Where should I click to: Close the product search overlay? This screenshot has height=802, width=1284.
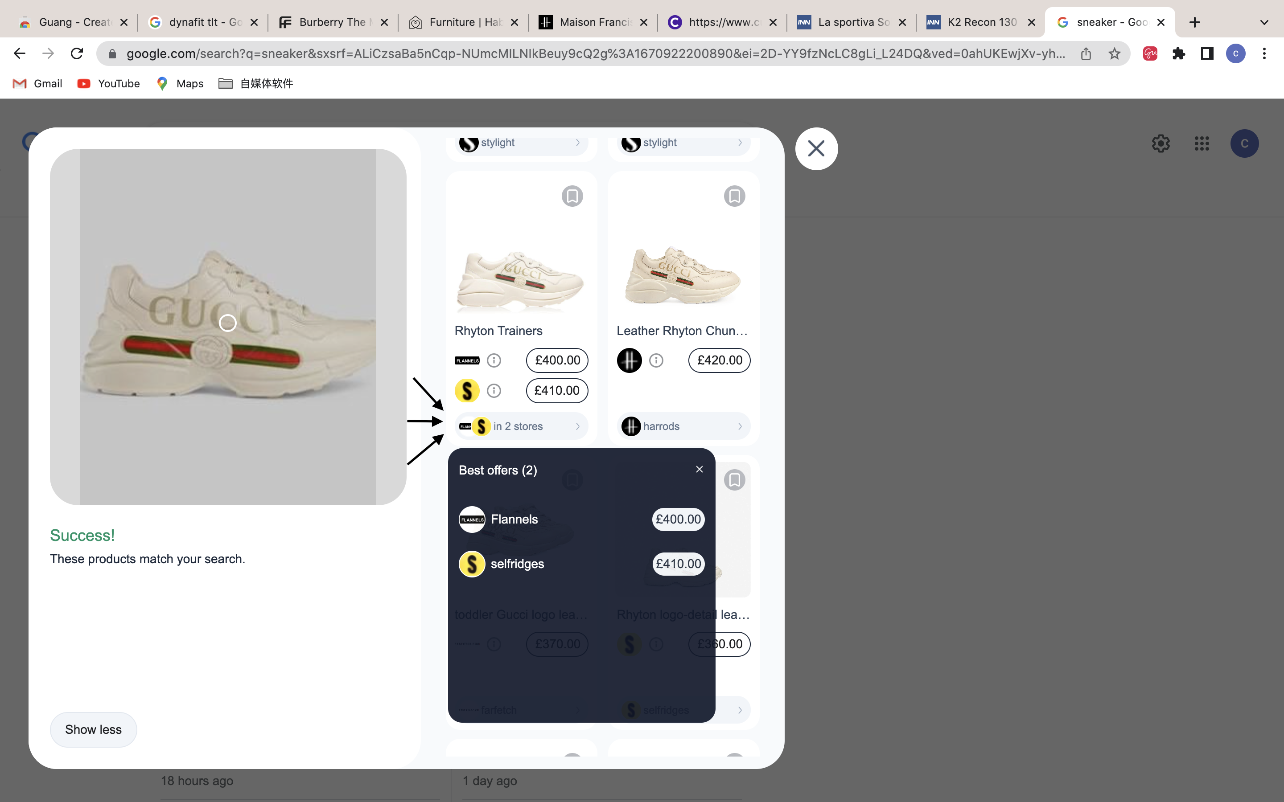tap(816, 148)
